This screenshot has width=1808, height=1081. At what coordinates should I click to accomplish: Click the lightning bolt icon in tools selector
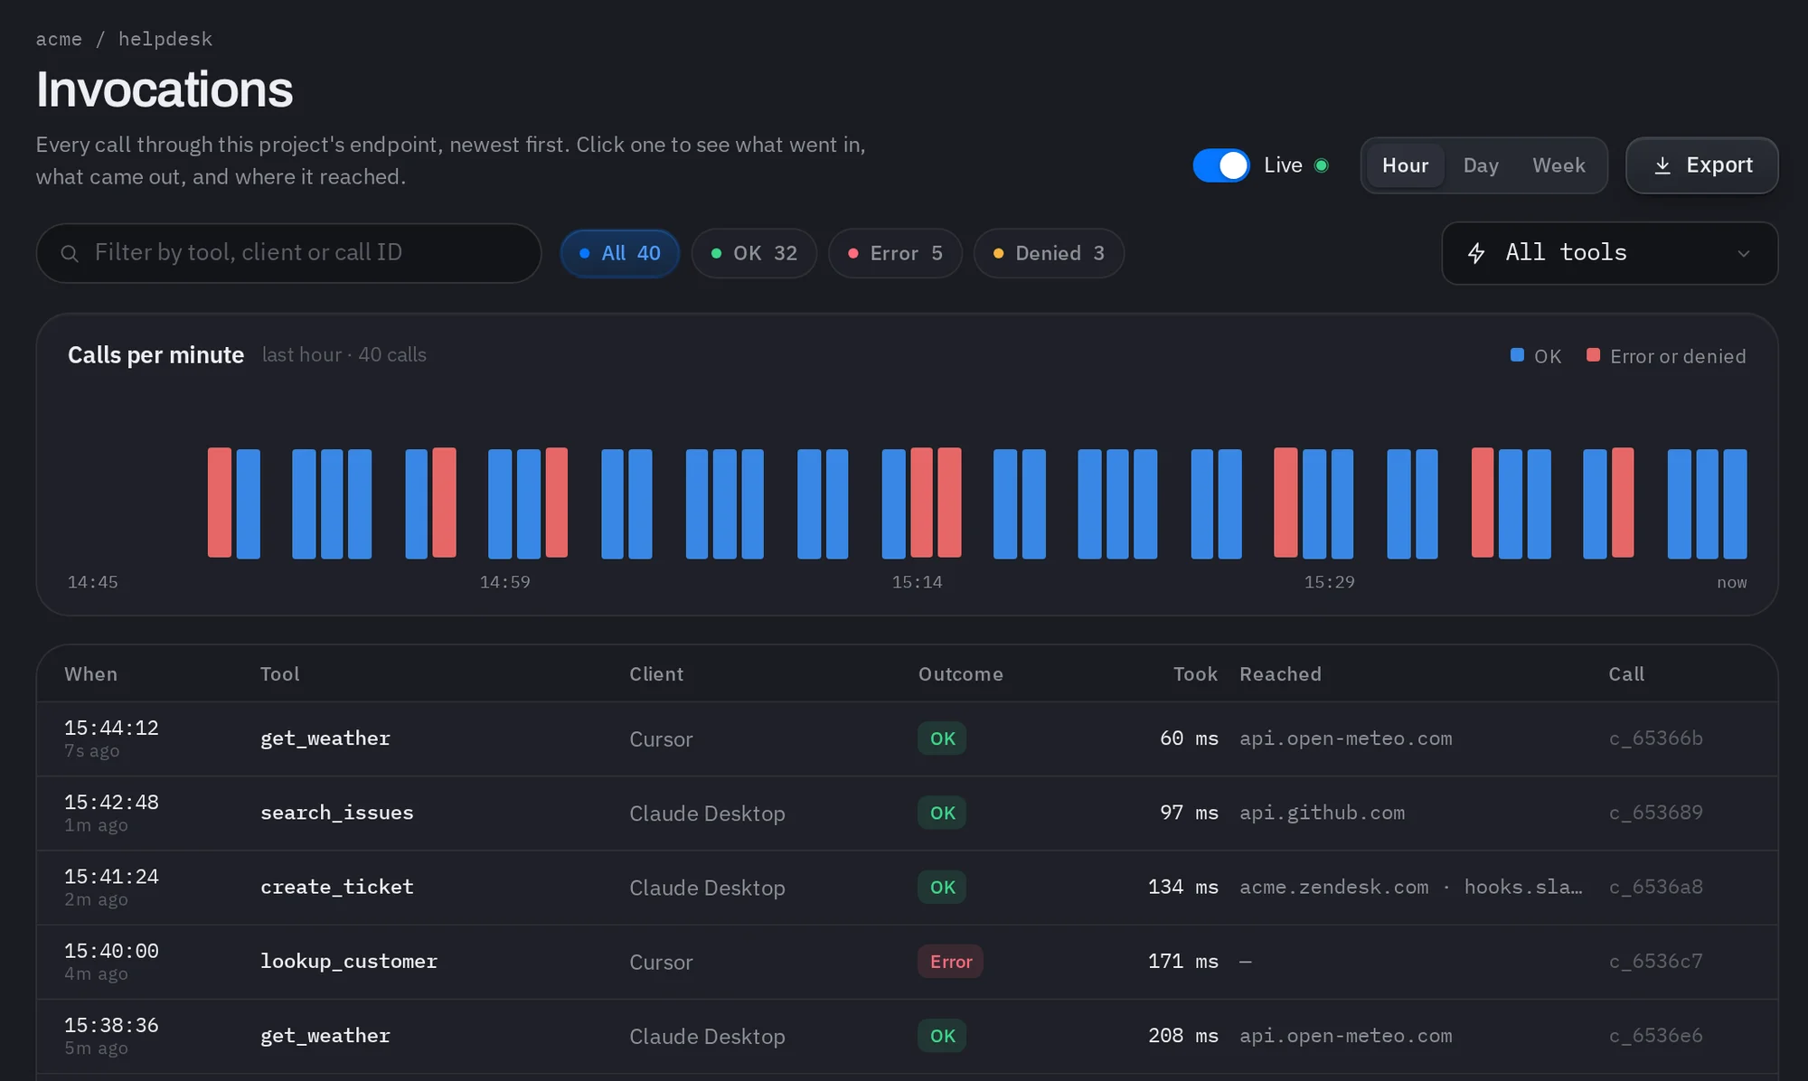coord(1476,253)
